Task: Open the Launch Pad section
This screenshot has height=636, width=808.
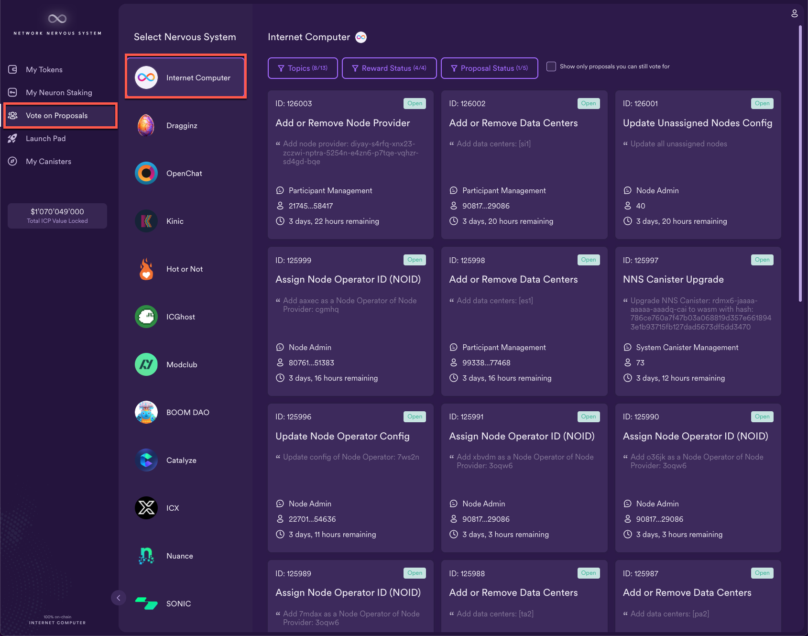Action: coord(45,138)
